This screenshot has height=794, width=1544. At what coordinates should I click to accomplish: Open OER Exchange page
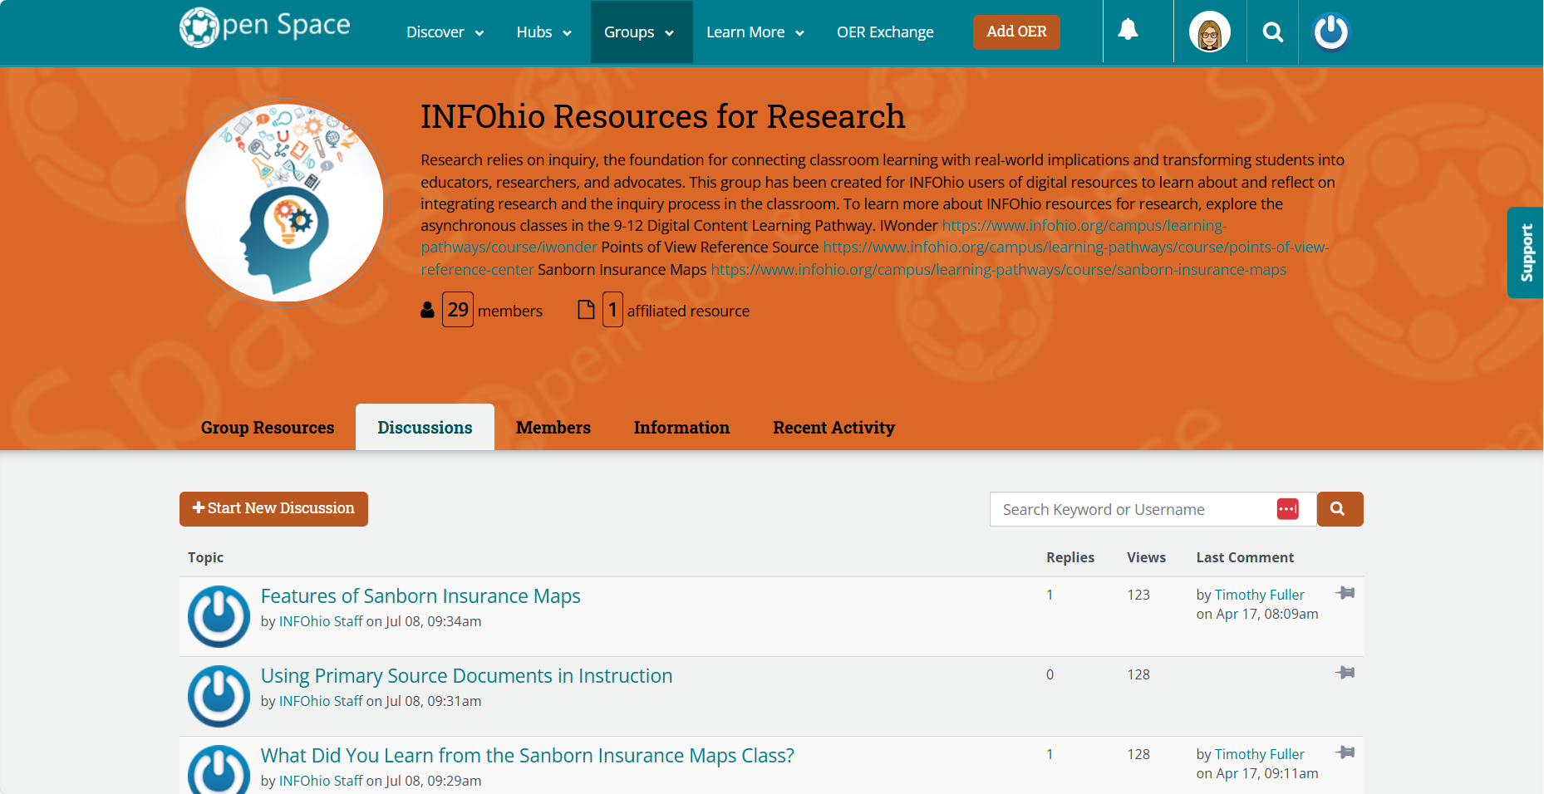click(x=885, y=32)
